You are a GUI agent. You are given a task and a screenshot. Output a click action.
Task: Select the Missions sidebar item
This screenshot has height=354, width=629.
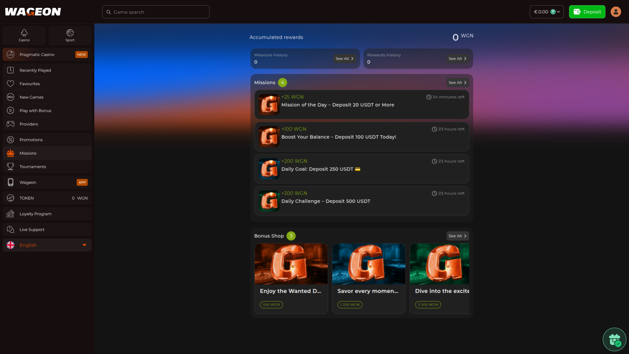tap(28, 153)
